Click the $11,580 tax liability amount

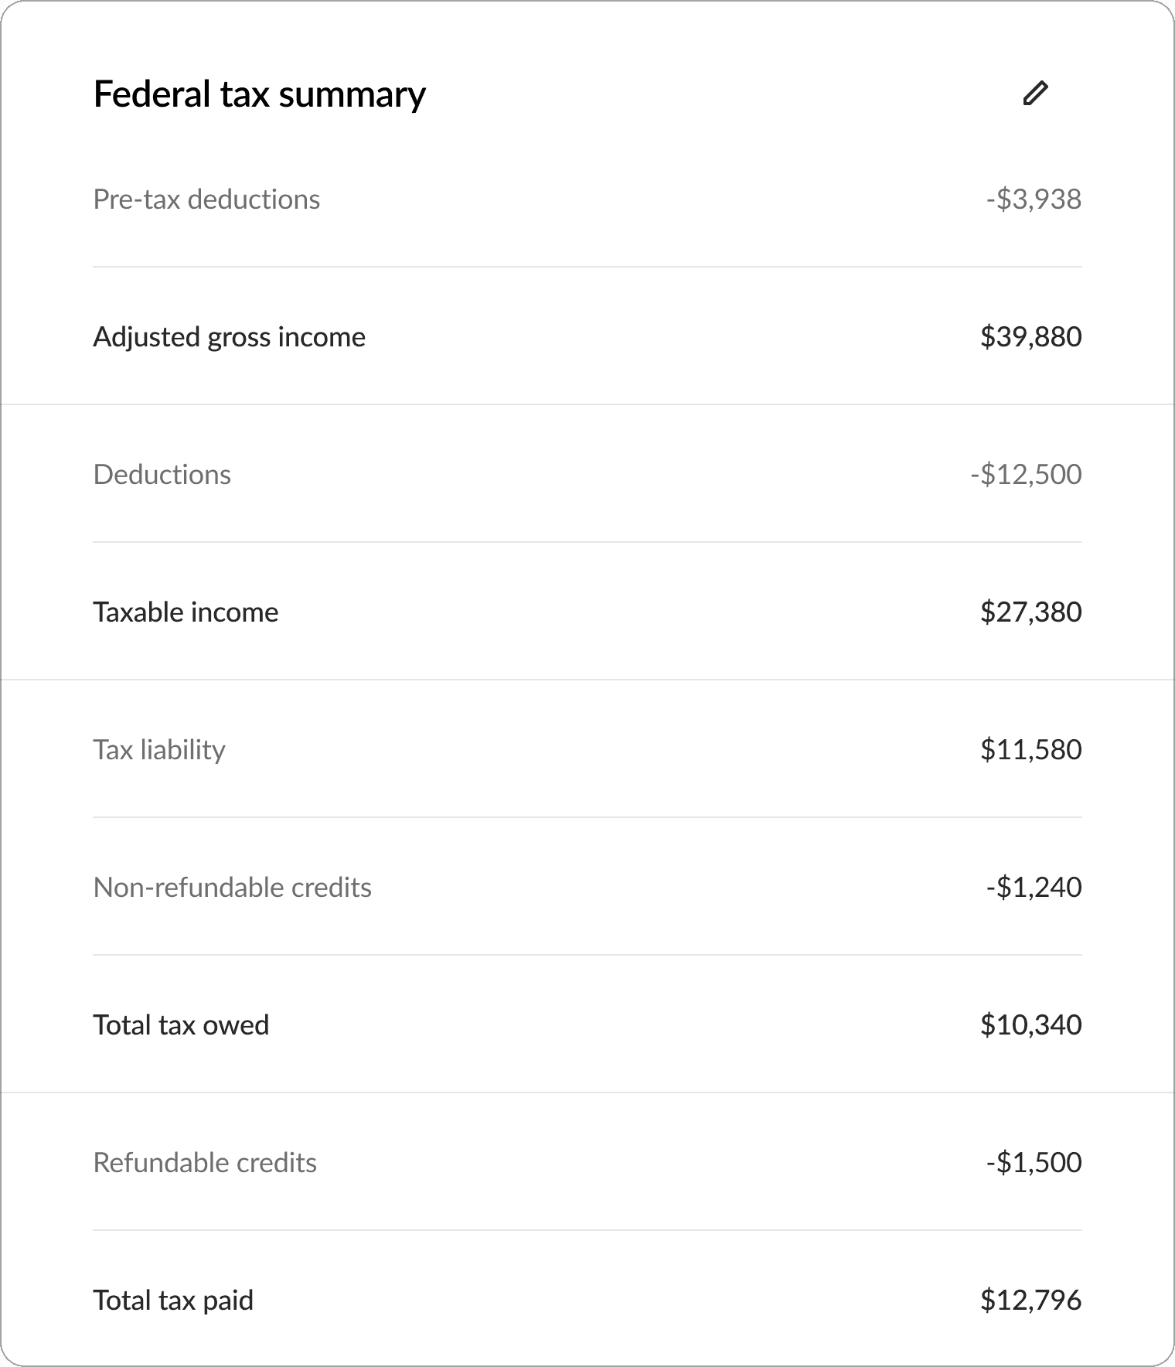coord(1031,749)
